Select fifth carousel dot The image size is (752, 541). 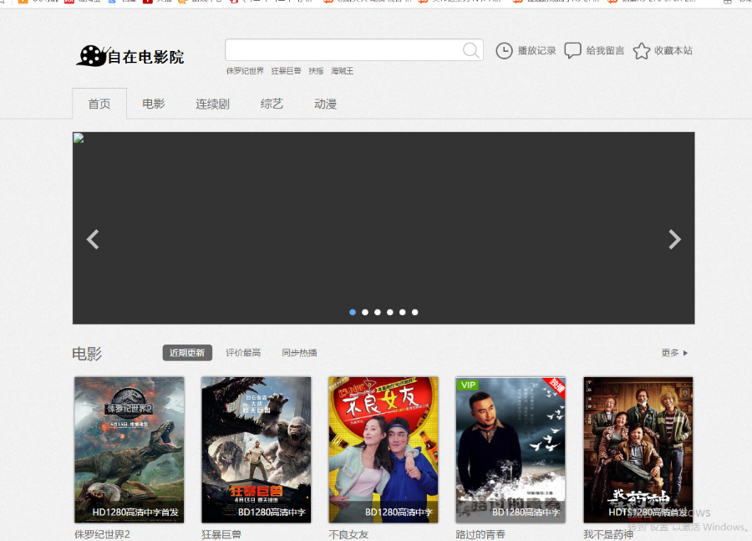(403, 313)
